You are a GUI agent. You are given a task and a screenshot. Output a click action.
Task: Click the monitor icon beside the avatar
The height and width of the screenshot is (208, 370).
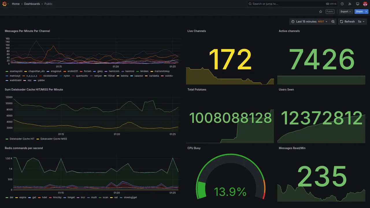pos(358,4)
